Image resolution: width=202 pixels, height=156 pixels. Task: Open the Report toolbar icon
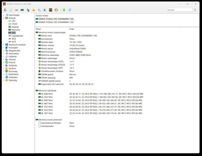coord(11,10)
